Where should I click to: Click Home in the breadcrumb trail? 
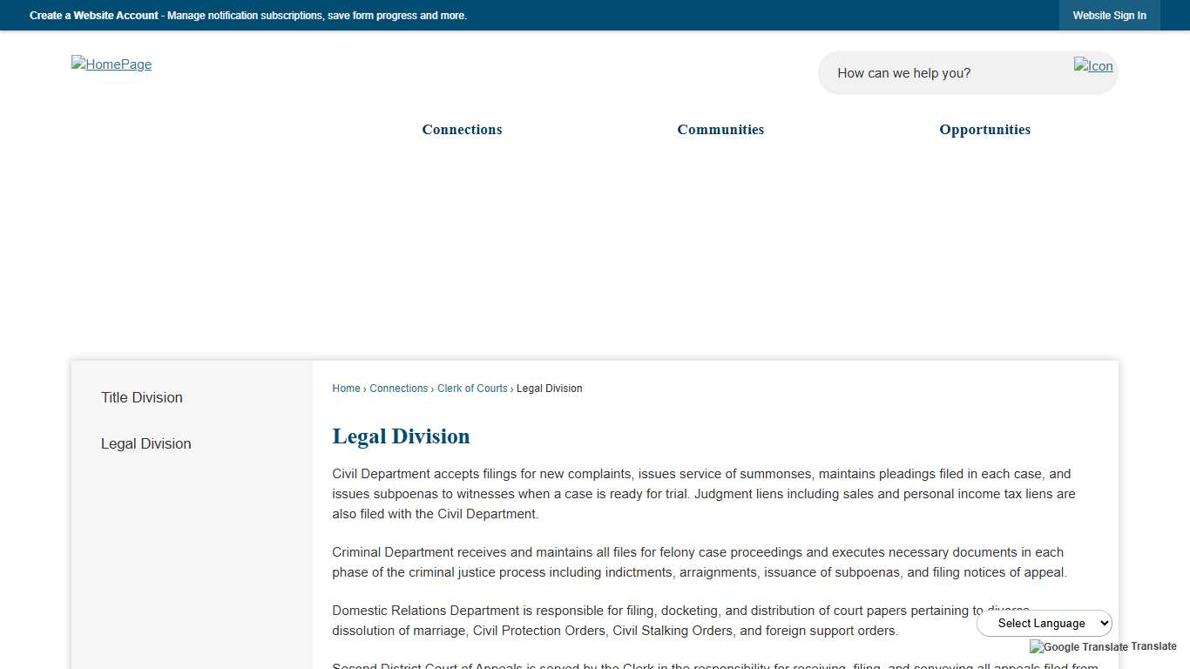[x=346, y=388]
